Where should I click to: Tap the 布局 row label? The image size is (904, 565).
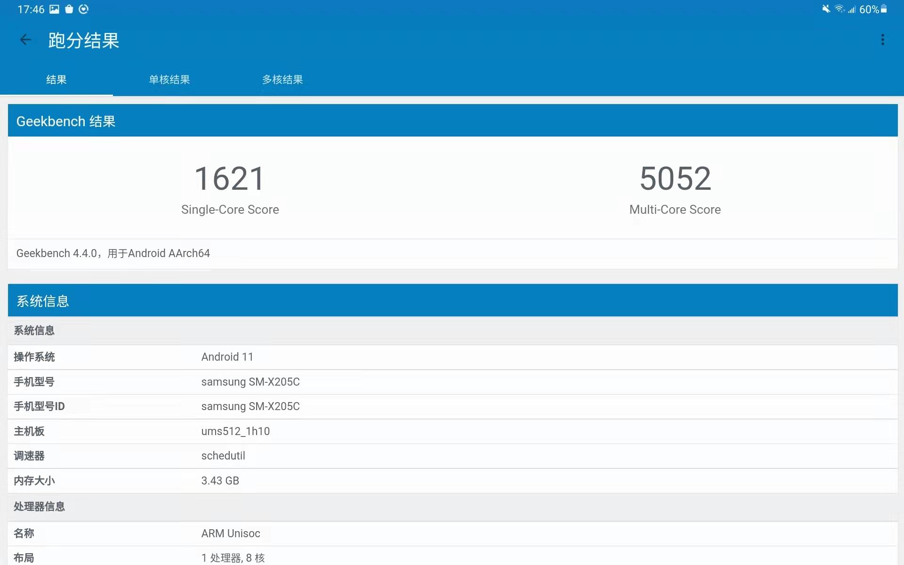[x=24, y=558]
